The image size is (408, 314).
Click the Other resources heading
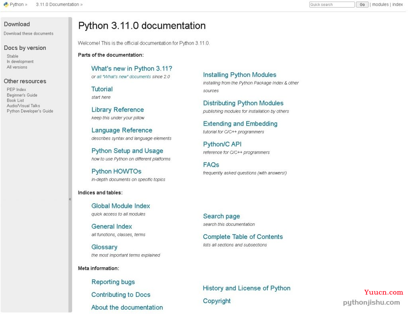[x=25, y=81]
